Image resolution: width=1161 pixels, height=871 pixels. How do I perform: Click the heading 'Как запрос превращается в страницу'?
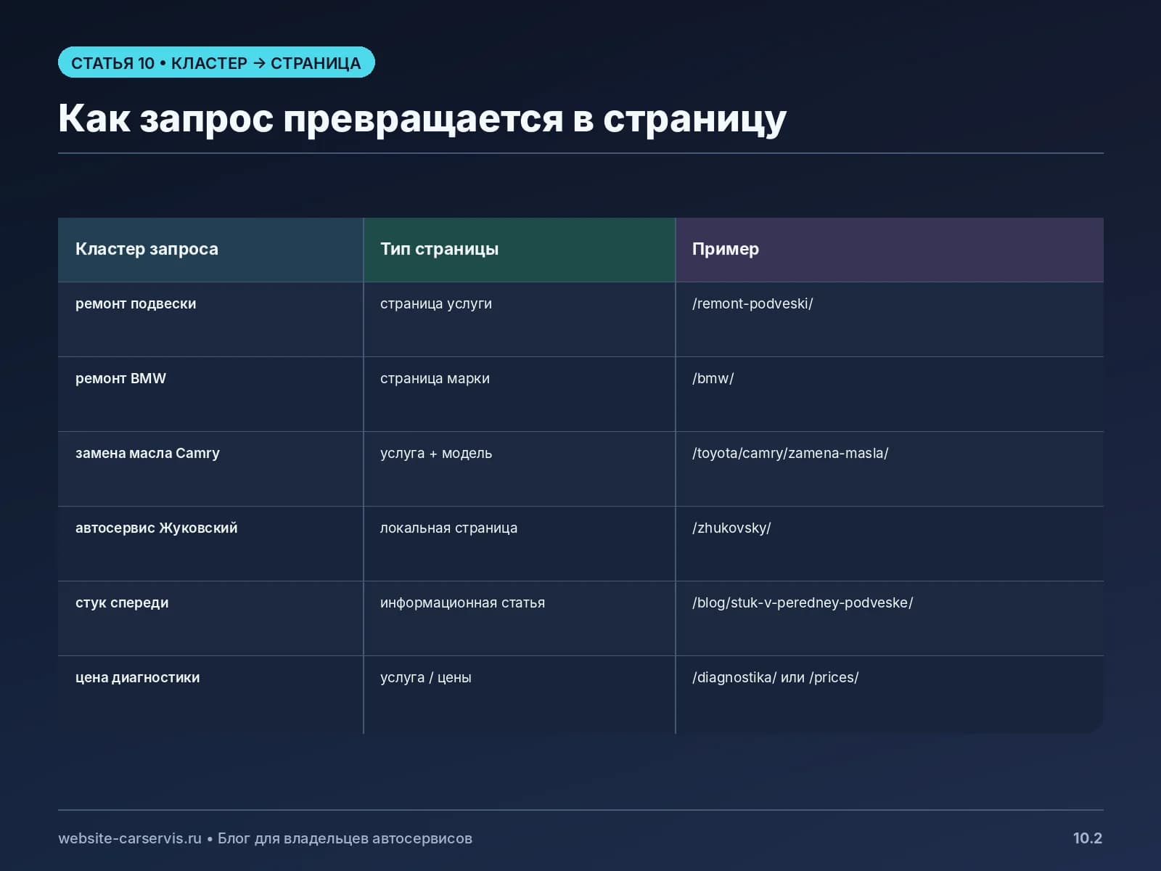coord(422,118)
